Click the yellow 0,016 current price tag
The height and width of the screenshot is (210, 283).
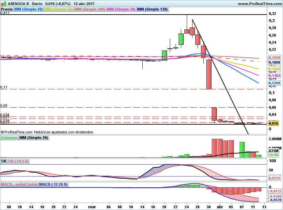coord(274,124)
